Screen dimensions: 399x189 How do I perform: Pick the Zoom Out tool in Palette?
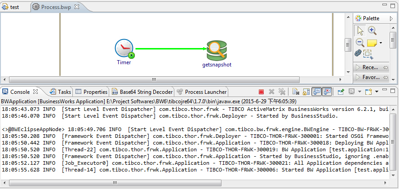pos(360,42)
